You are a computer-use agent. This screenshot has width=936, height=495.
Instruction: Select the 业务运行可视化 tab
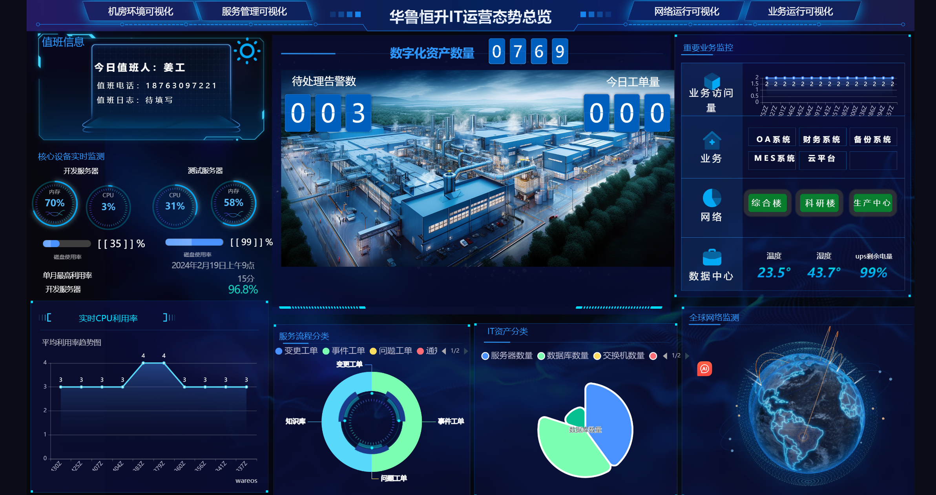click(x=800, y=11)
